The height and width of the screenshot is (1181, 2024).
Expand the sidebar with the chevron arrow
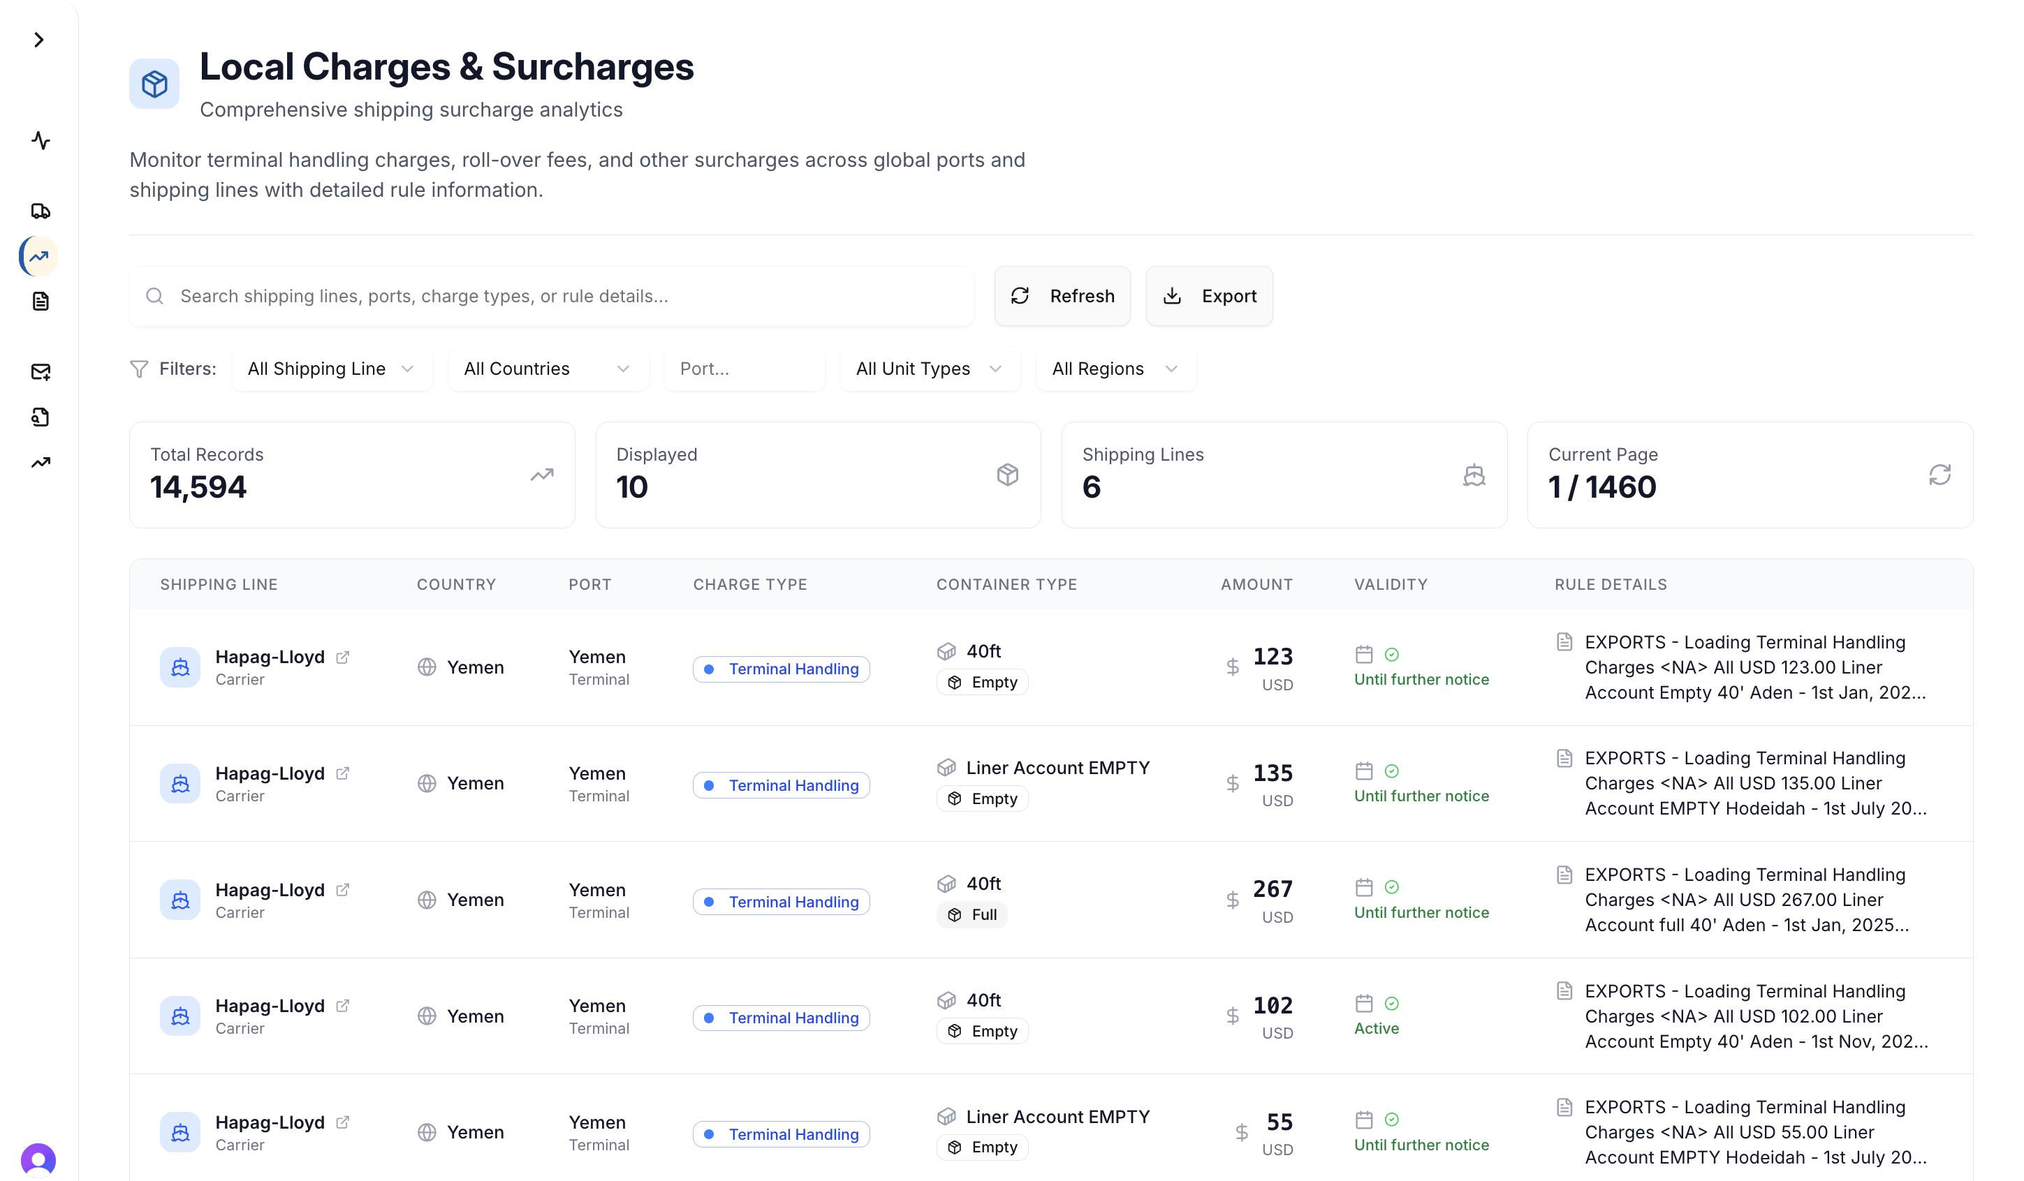[38, 39]
